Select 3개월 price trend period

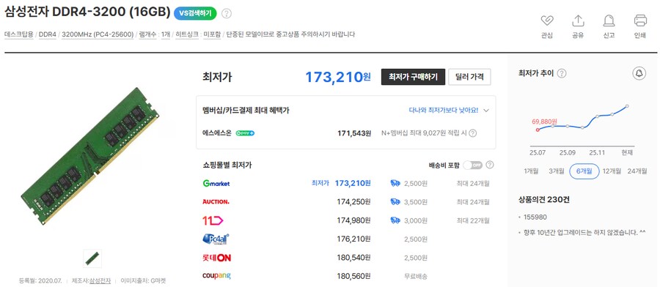557,171
